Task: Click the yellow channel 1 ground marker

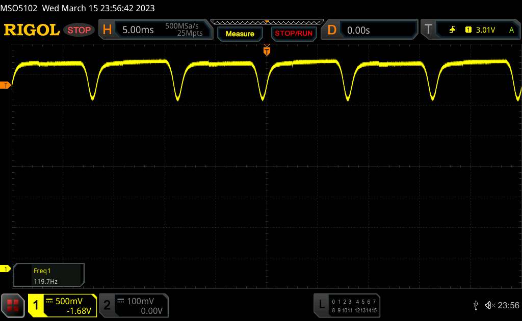Action: coord(5,269)
